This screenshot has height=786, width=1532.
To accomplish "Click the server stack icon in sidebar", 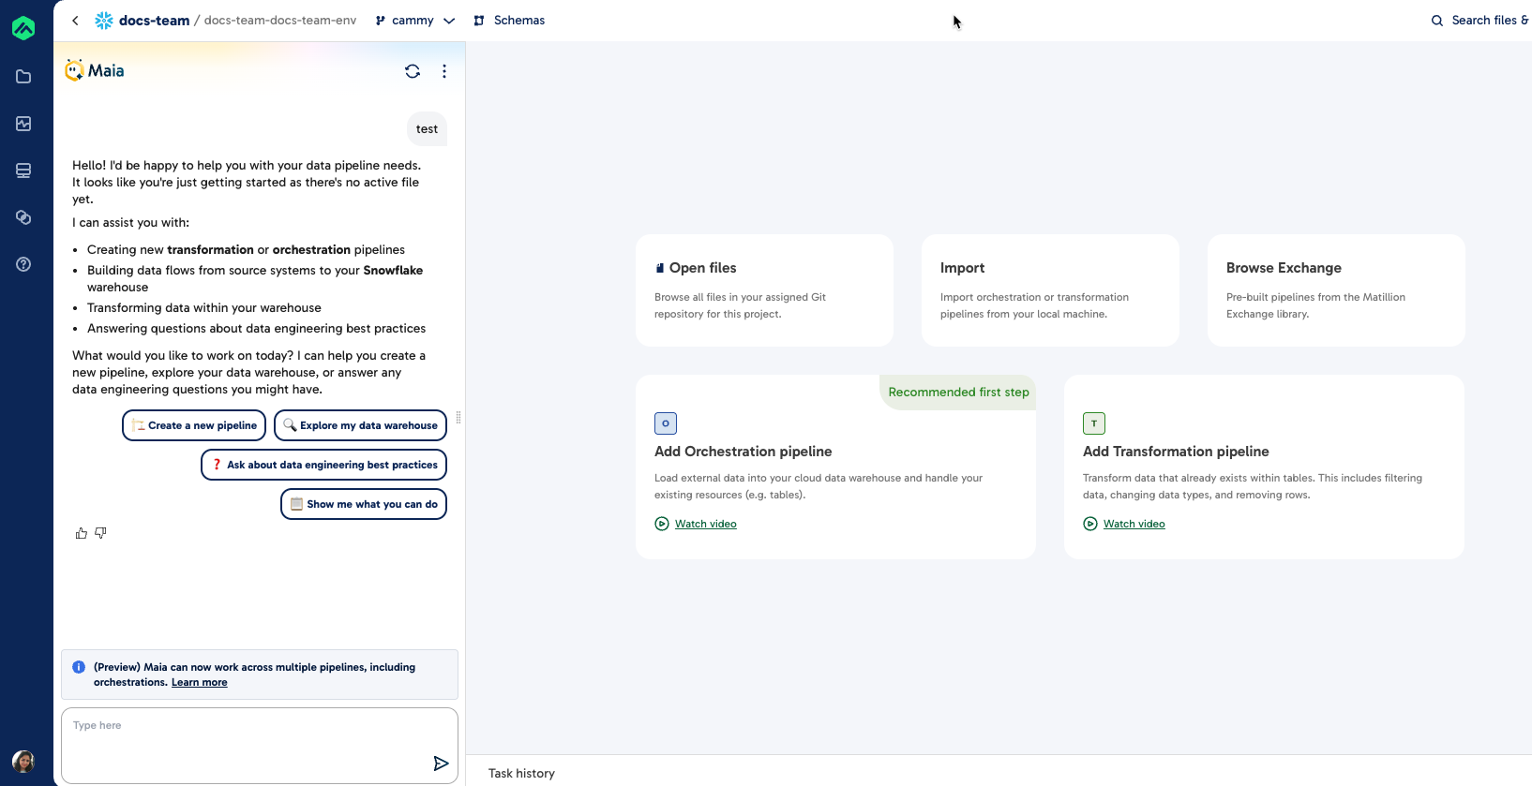I will (x=23, y=171).
